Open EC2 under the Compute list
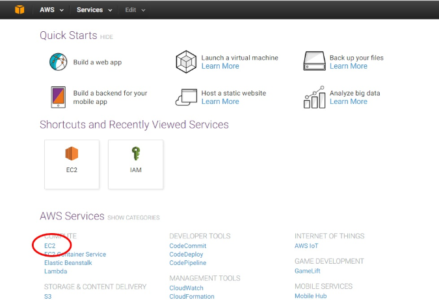Image resolution: width=439 pixels, height=300 pixels. tap(50, 245)
